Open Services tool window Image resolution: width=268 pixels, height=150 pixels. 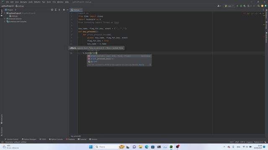tap(93, 139)
